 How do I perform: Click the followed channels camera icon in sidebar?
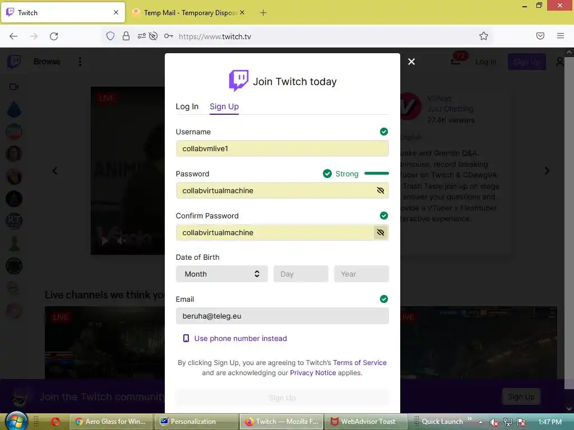click(14, 87)
